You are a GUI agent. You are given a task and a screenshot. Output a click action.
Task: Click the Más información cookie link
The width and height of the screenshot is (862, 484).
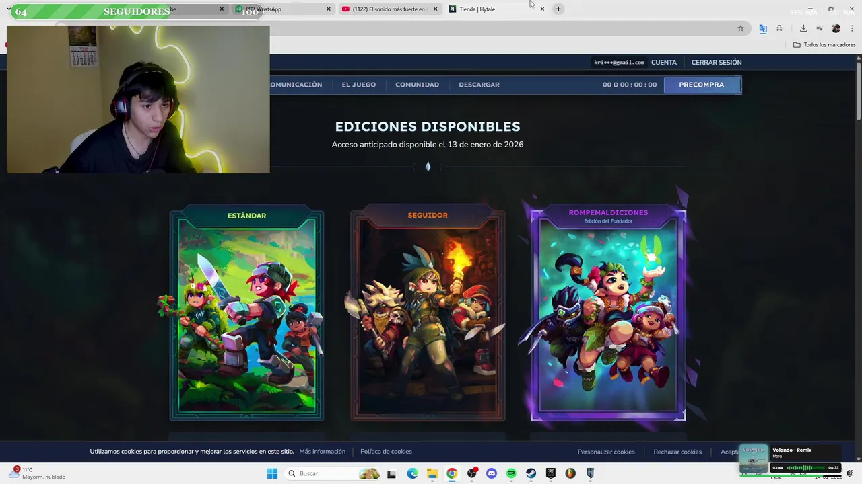[x=322, y=452]
